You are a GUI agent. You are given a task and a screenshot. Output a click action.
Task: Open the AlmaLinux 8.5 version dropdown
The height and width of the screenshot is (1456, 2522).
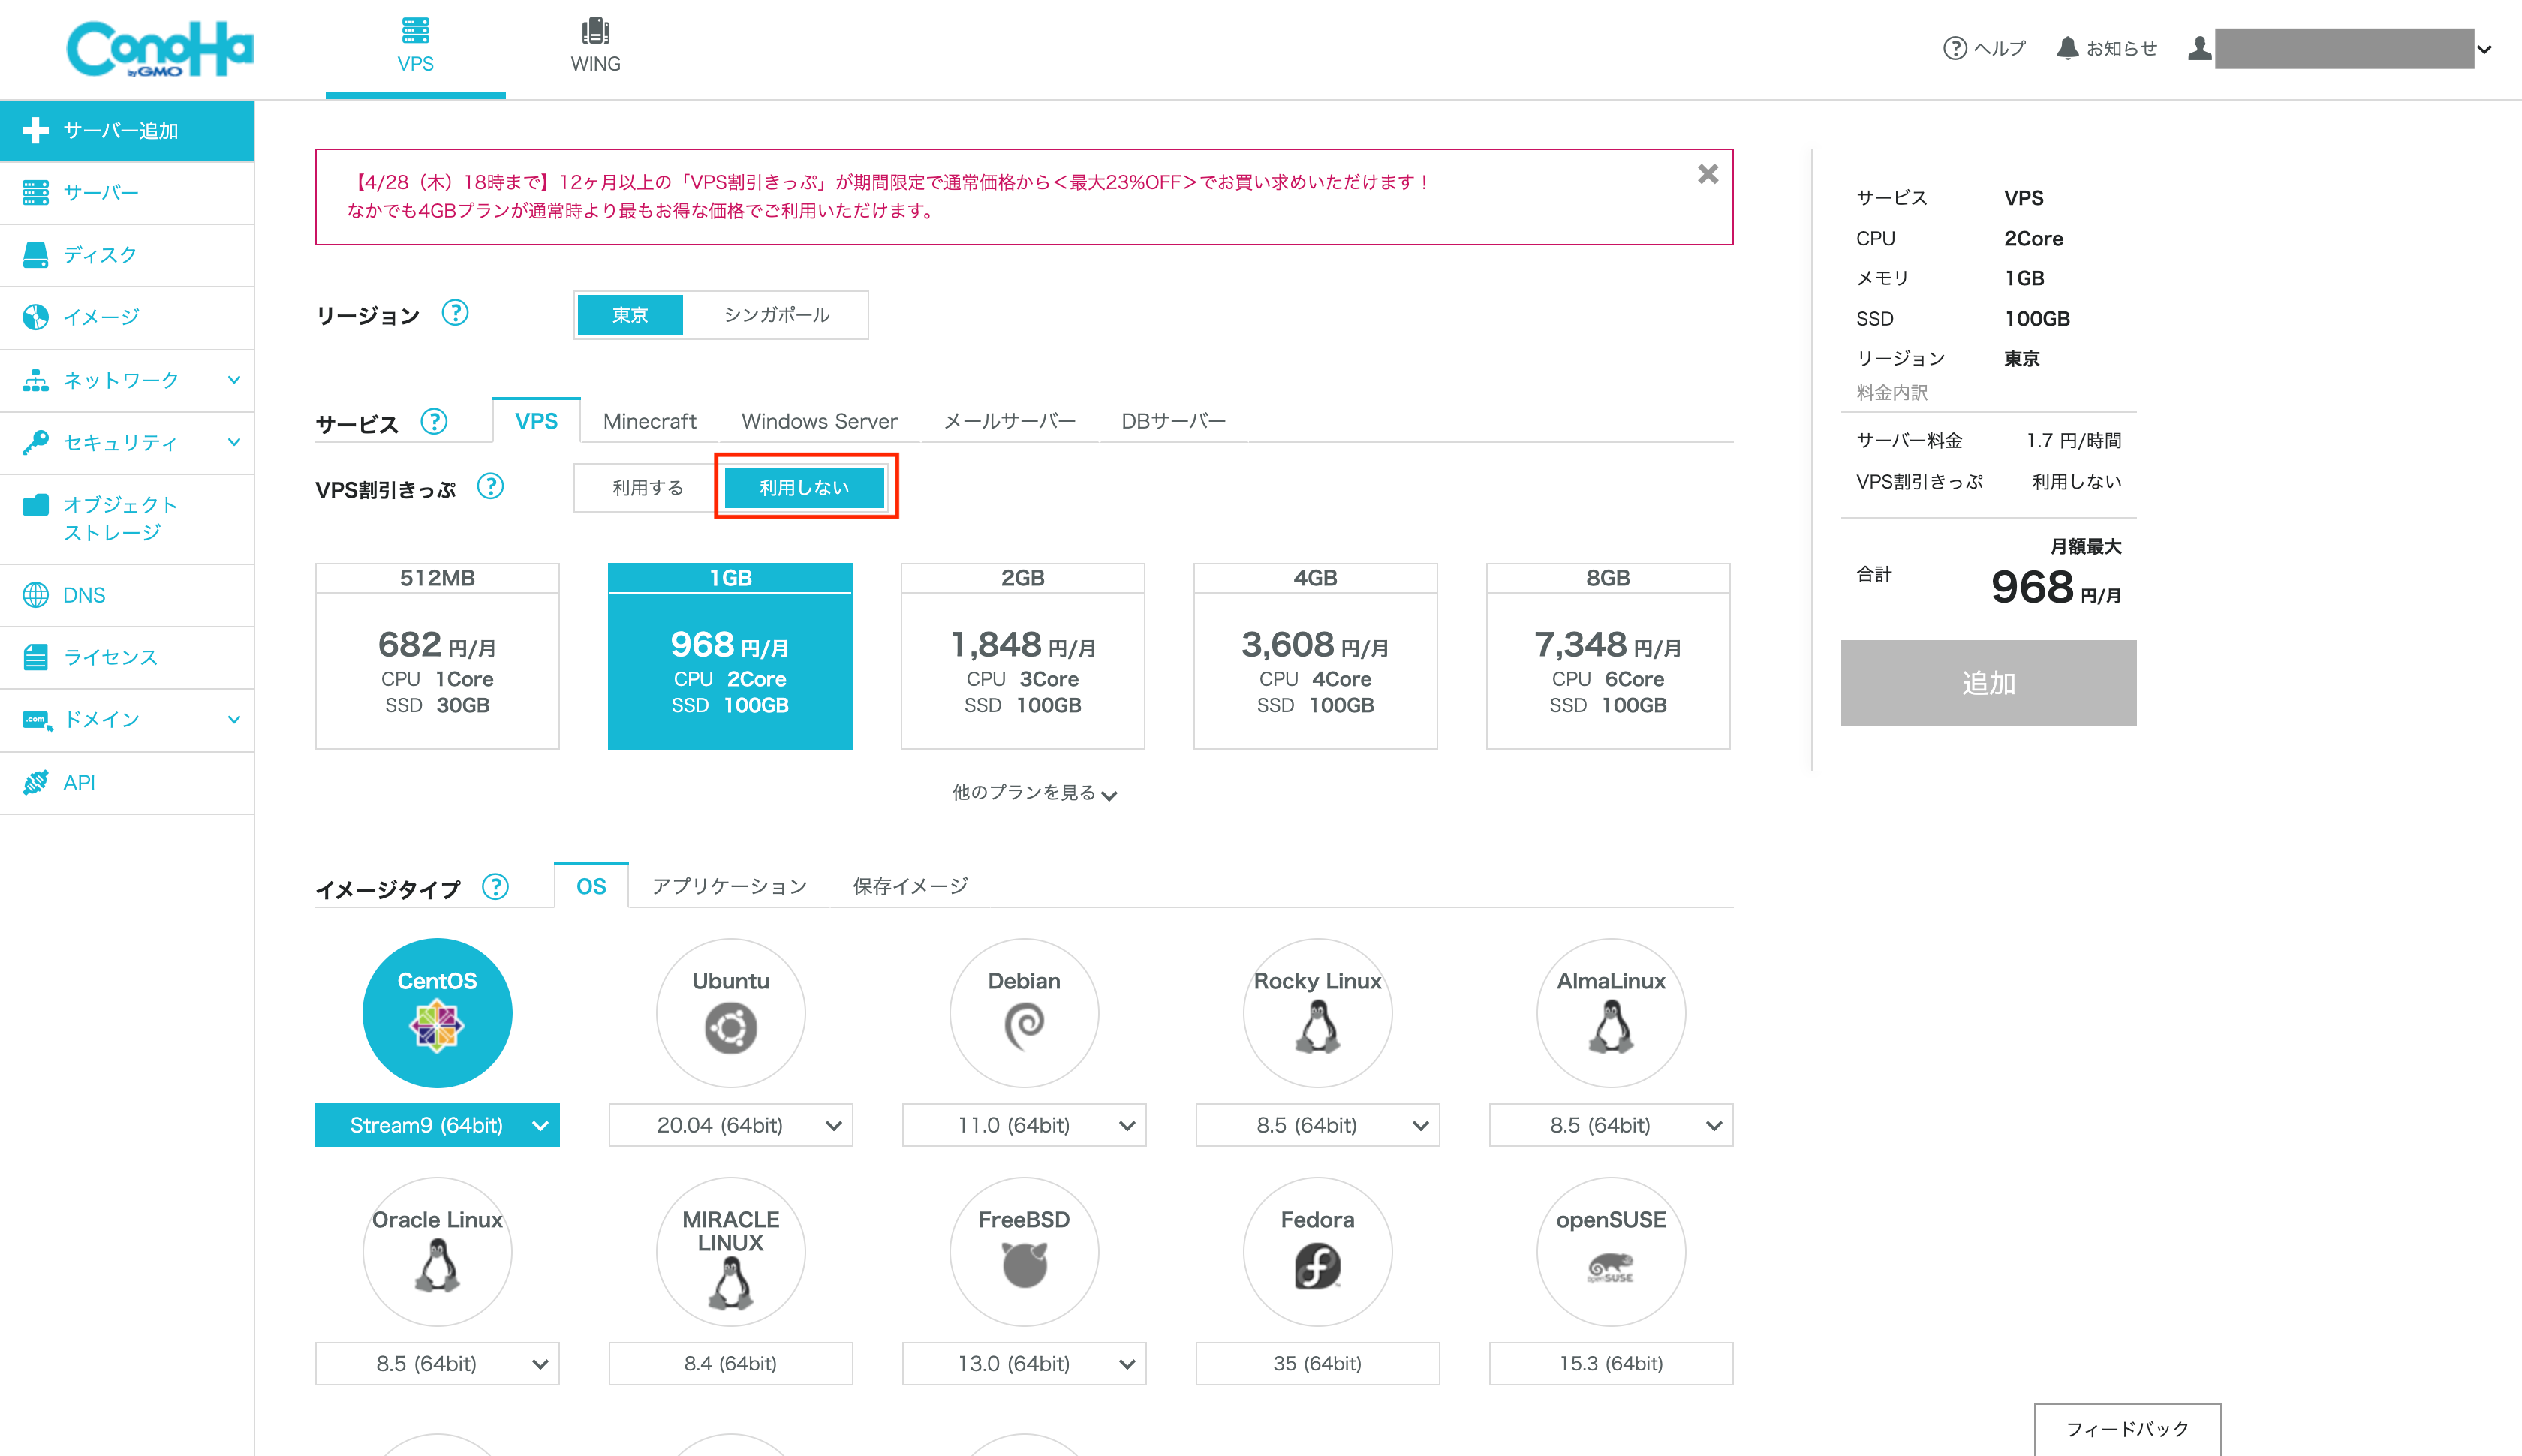click(1611, 1125)
